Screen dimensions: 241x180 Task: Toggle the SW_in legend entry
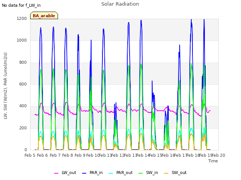(x=148, y=173)
